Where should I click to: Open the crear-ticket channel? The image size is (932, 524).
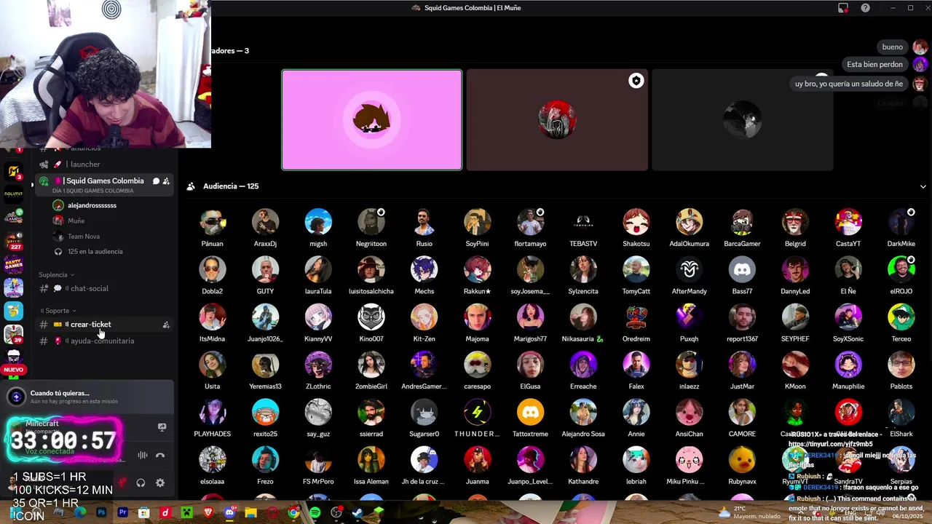(104, 325)
